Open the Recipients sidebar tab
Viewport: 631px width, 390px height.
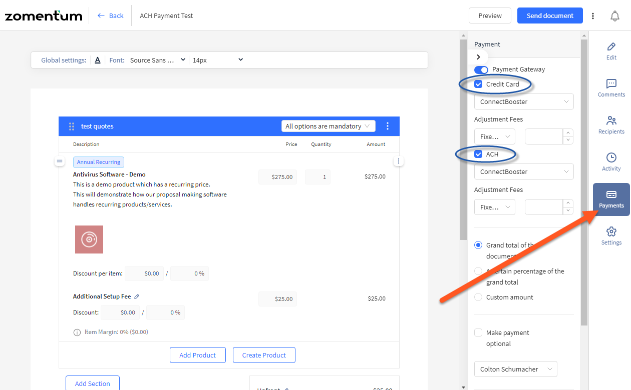pyautogui.click(x=611, y=125)
